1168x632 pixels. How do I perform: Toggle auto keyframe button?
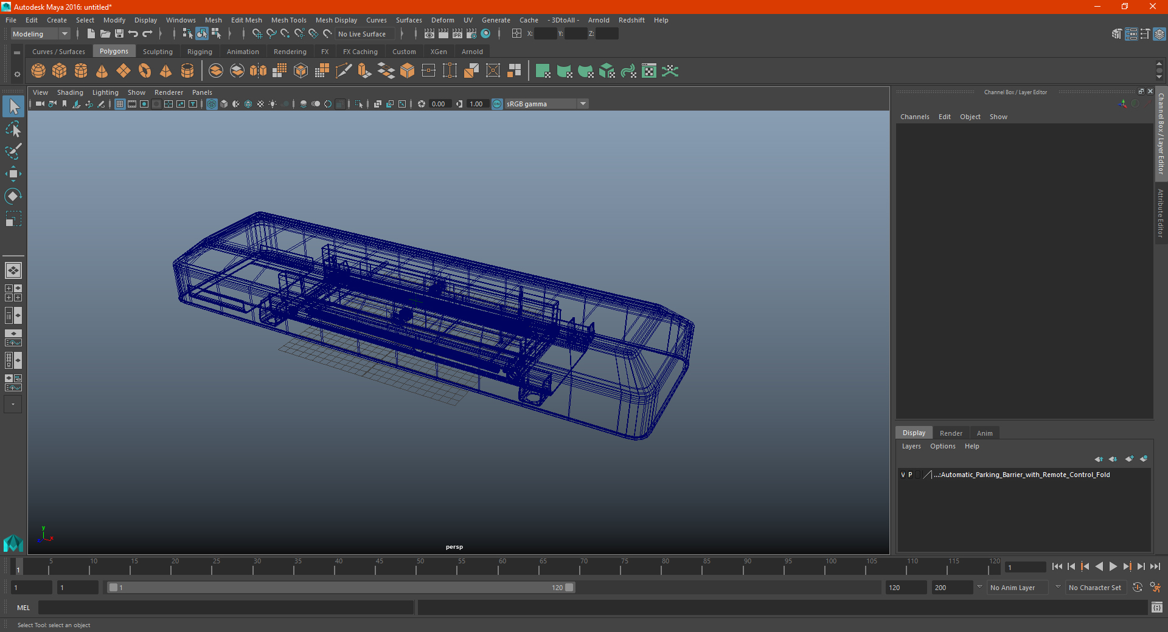pos(1138,588)
